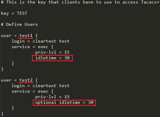Click the highlighted idletime = 30 line
Screen dimensions: 160x117
[52, 58]
